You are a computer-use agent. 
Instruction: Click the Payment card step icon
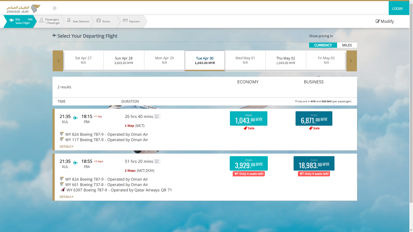125,20
